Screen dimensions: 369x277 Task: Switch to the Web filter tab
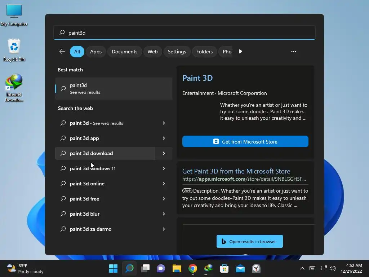pos(152,52)
